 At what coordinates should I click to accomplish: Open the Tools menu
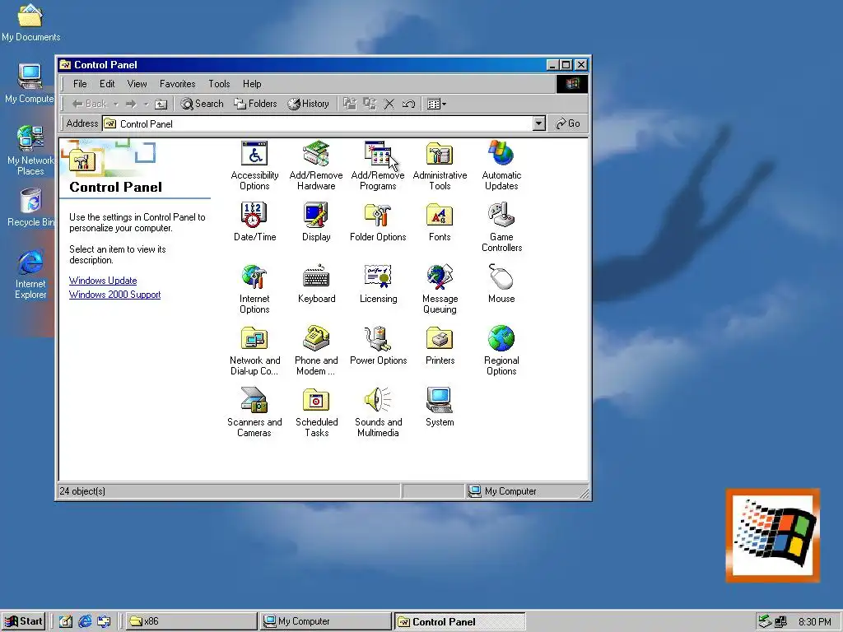pyautogui.click(x=219, y=84)
